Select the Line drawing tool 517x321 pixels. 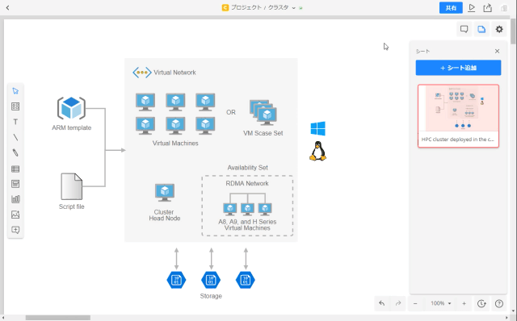click(15, 137)
